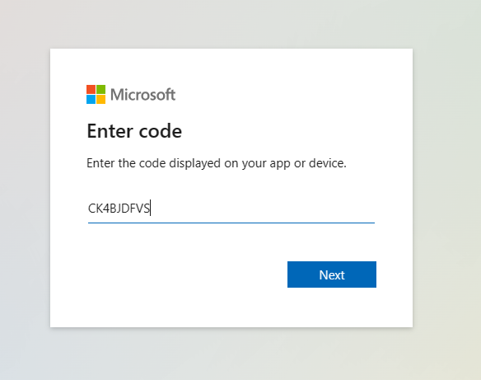This screenshot has width=481, height=380.
Task: Click the letter C starting the code
Action: pos(91,209)
